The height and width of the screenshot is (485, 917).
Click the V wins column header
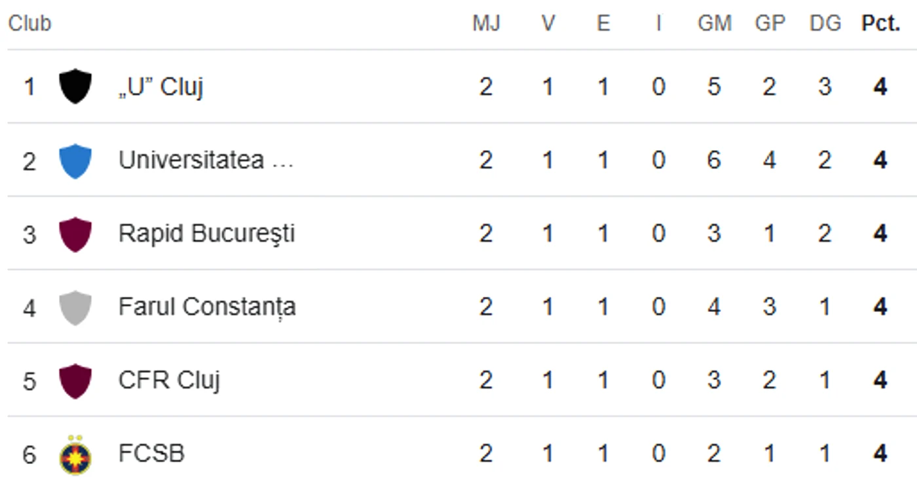coord(548,24)
